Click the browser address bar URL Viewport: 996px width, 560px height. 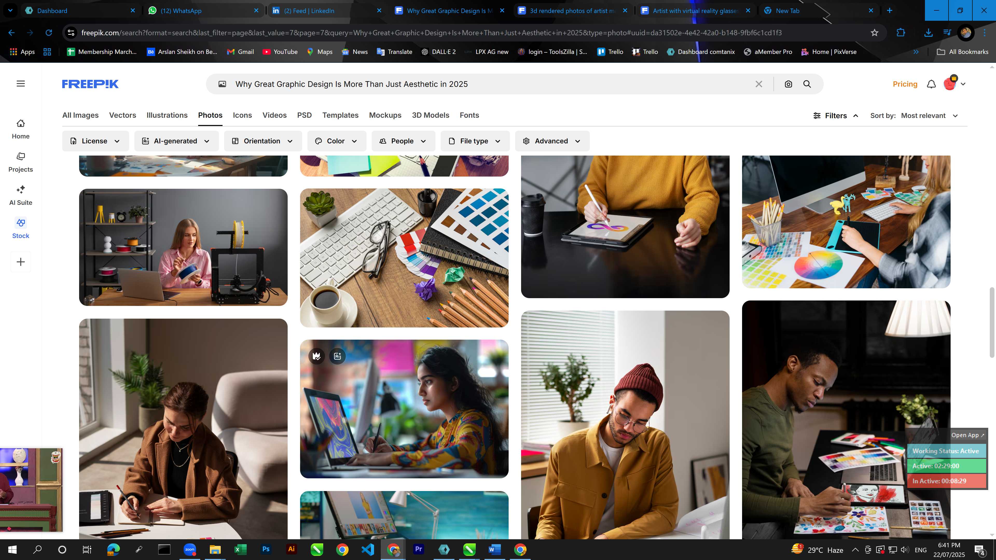(431, 33)
